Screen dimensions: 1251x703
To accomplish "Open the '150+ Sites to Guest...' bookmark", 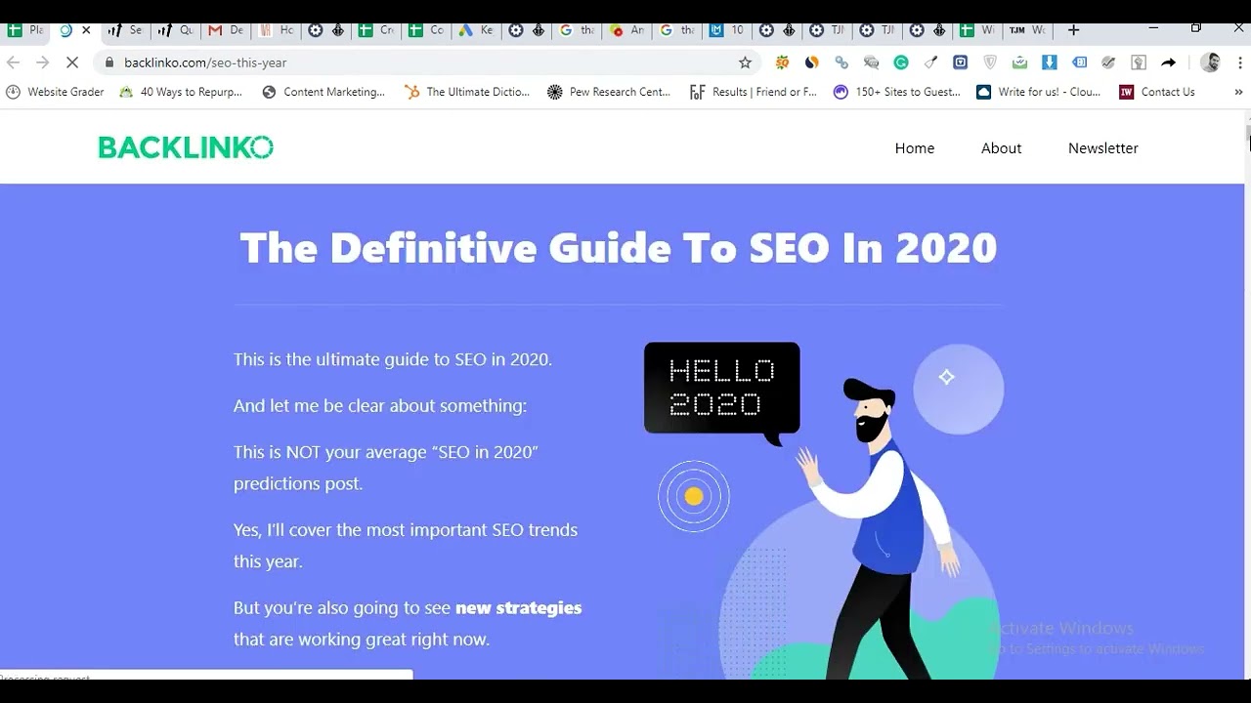I will click(x=897, y=92).
